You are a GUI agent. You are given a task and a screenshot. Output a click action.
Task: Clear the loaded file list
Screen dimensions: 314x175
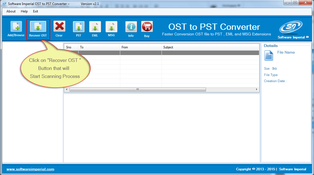(59, 27)
